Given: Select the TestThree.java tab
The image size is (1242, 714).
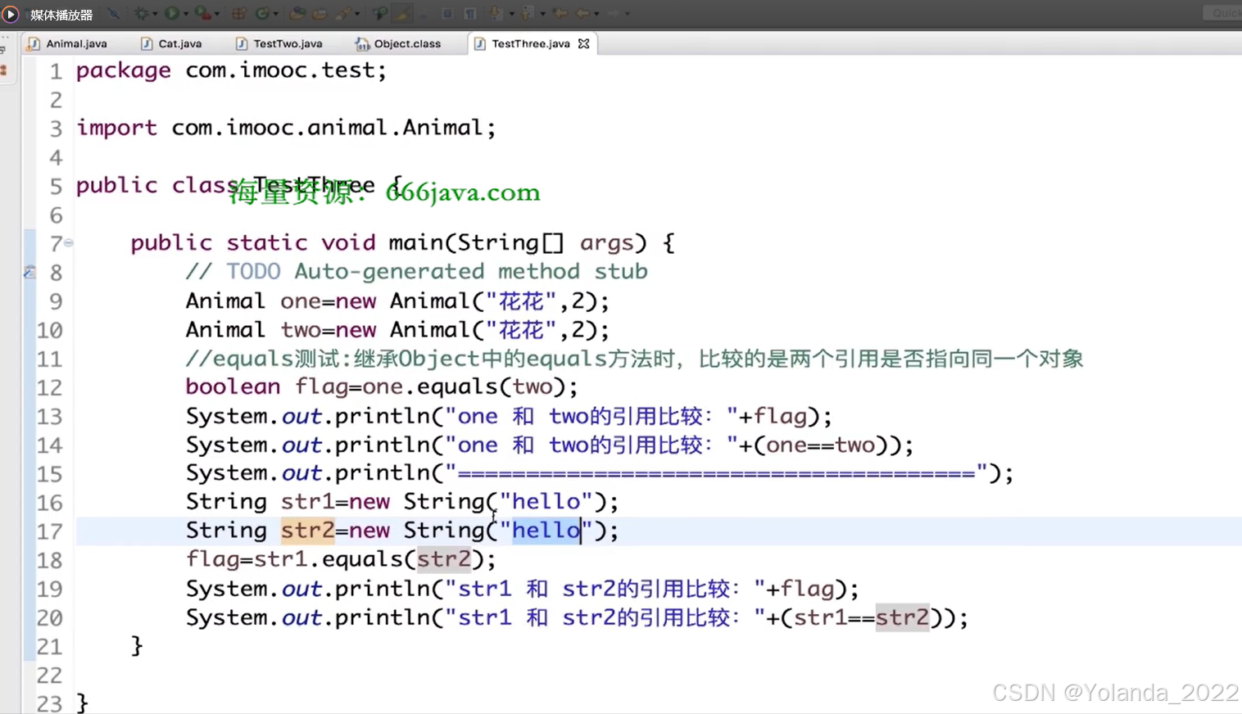Looking at the screenshot, I should (x=530, y=43).
